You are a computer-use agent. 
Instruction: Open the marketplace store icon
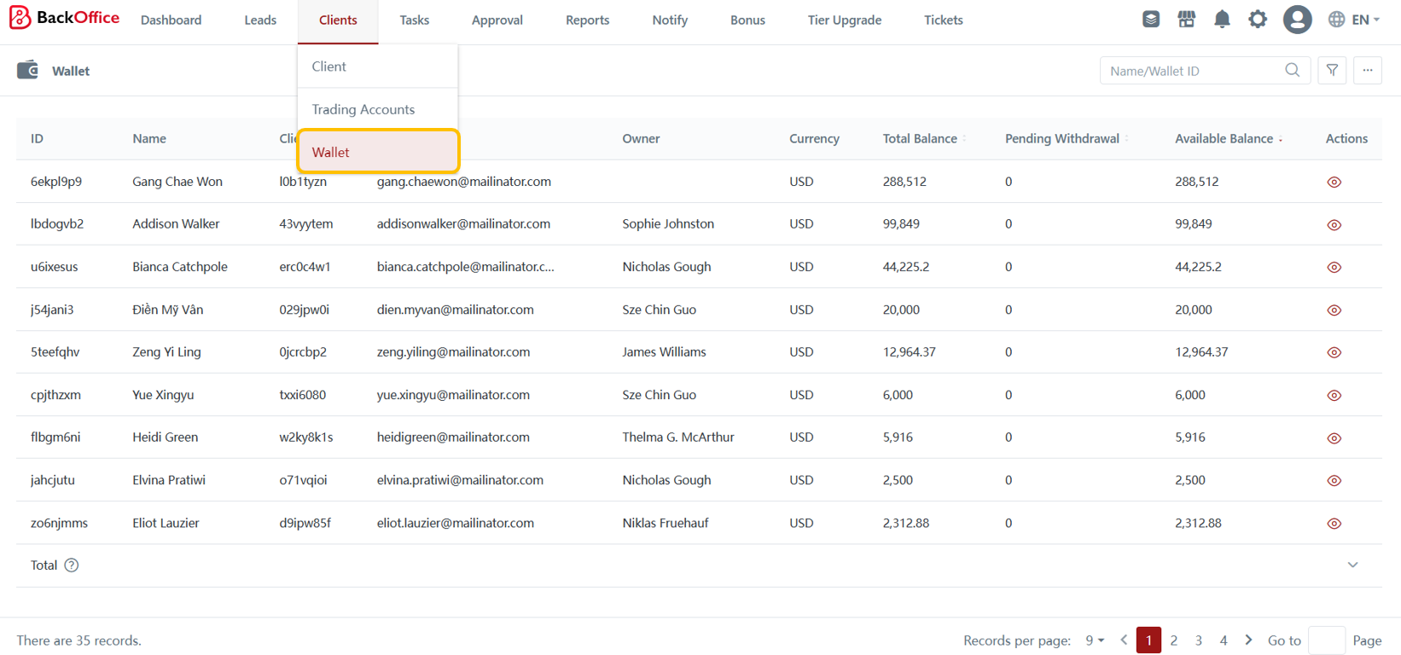[x=1186, y=20]
